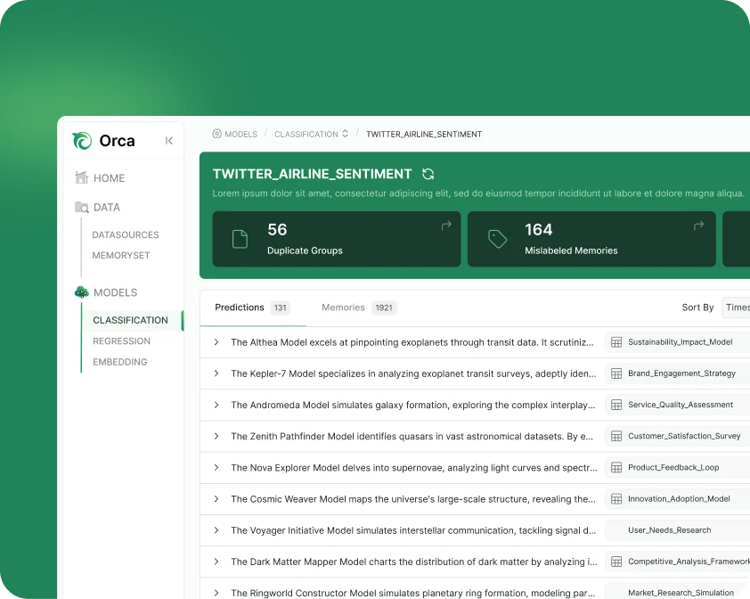Image resolution: width=750 pixels, height=599 pixels.
Task: Click the Models icon in the breadcrumb
Action: tap(216, 134)
